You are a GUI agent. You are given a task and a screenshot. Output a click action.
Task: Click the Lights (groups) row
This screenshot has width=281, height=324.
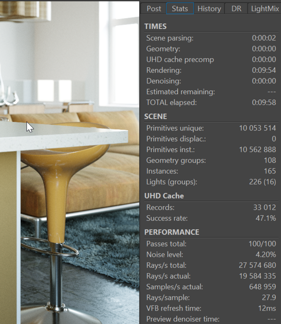(211, 182)
